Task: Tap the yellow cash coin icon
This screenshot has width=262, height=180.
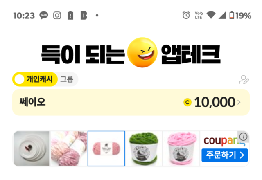Action: (x=187, y=102)
